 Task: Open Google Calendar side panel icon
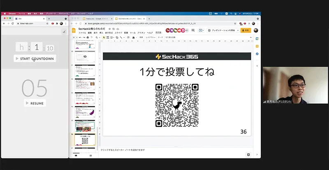pyautogui.click(x=257, y=39)
